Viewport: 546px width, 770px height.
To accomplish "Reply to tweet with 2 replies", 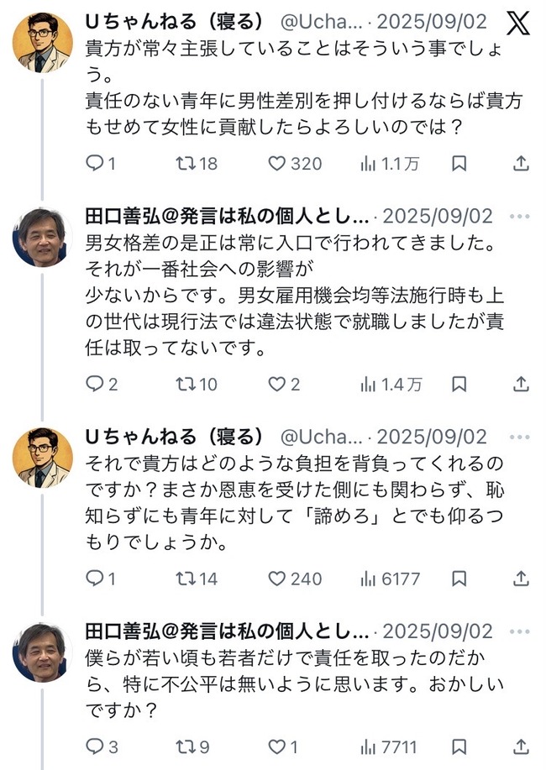I will coord(95,384).
